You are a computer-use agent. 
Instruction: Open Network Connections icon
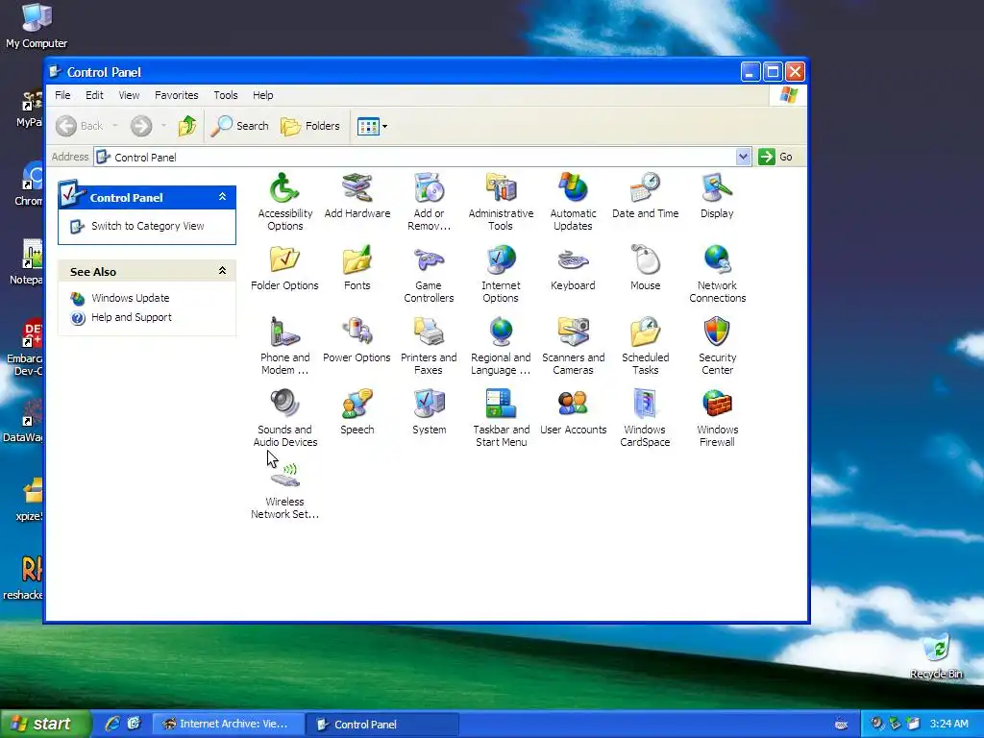(717, 259)
